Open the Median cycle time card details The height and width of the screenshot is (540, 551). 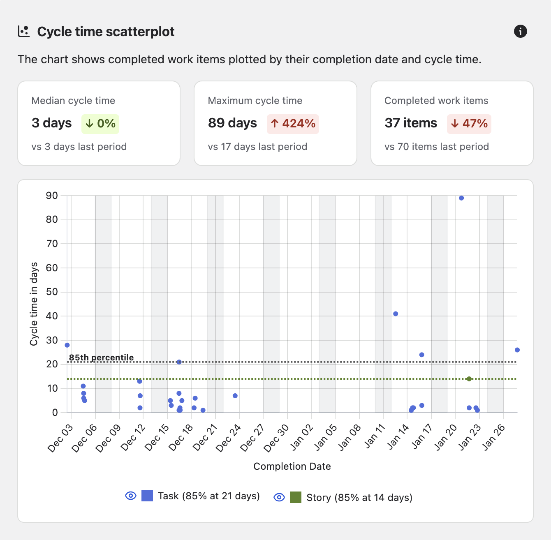[x=99, y=123]
